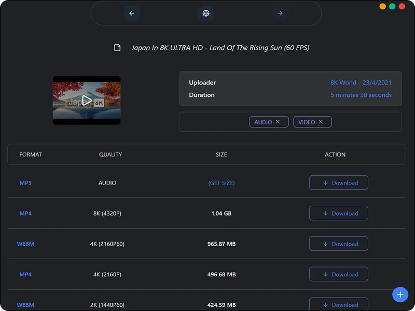Remove the AUDIO filter tag via X
Viewport: 415px width, 311px height.
[278, 122]
